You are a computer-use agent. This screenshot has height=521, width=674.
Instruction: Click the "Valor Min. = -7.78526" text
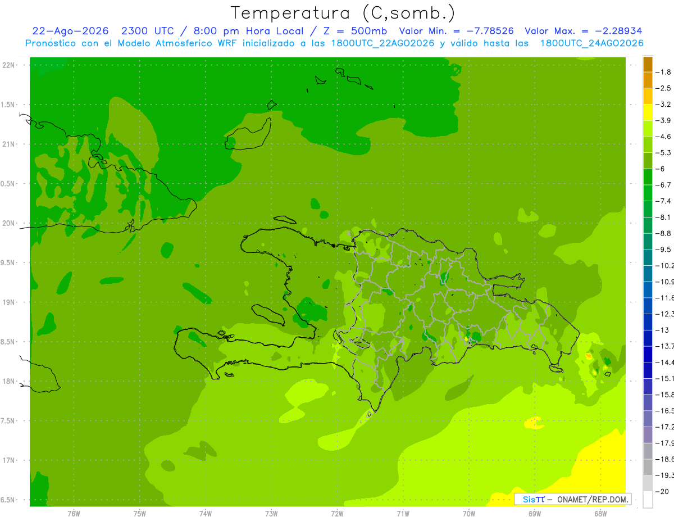(456, 31)
